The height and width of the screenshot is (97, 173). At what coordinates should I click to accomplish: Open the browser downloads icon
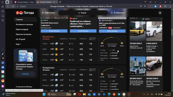tap(170, 6)
